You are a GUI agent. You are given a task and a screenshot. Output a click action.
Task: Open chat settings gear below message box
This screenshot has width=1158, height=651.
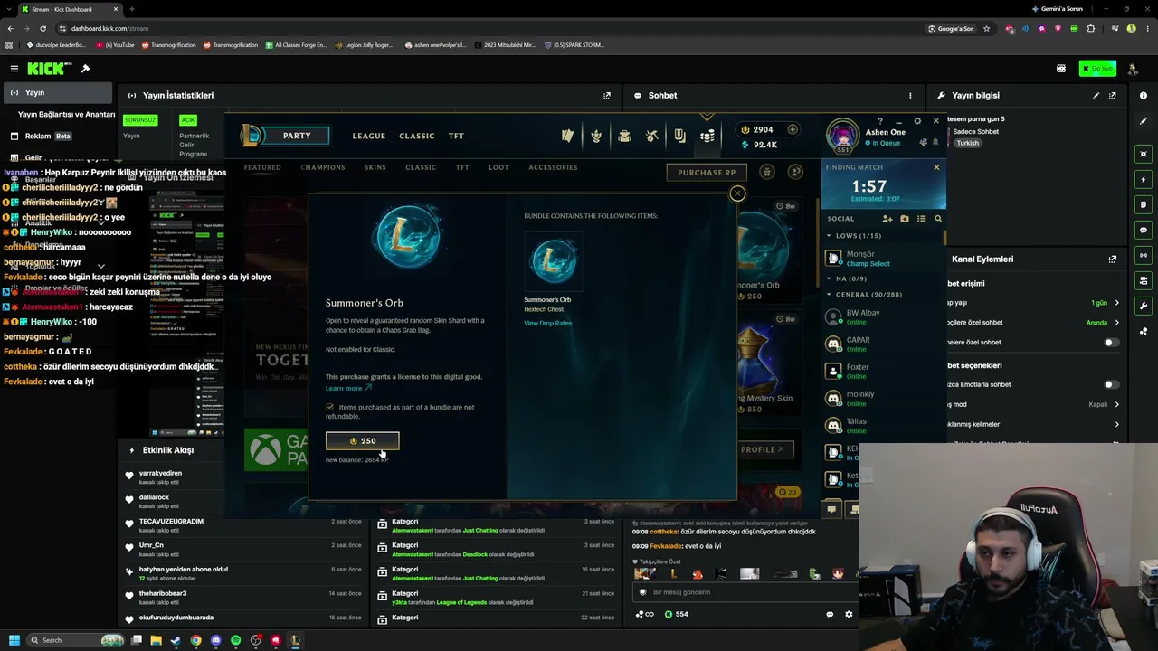tap(849, 614)
